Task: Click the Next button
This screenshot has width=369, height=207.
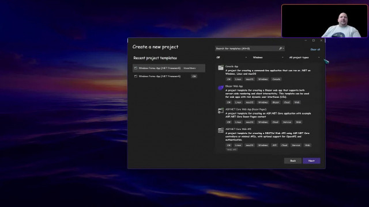Action: tap(311, 161)
